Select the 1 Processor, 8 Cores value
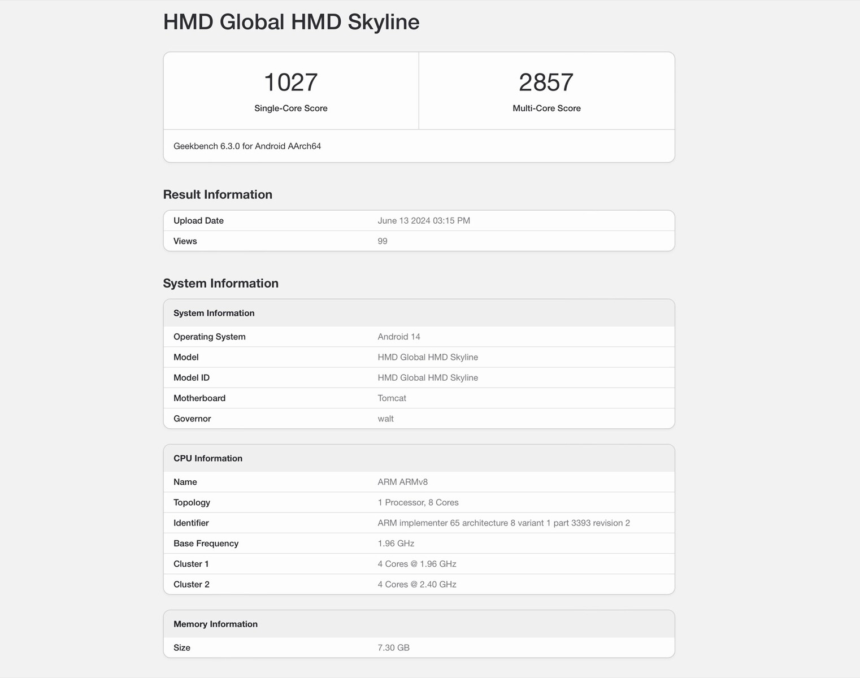This screenshot has width=860, height=678. click(x=418, y=502)
